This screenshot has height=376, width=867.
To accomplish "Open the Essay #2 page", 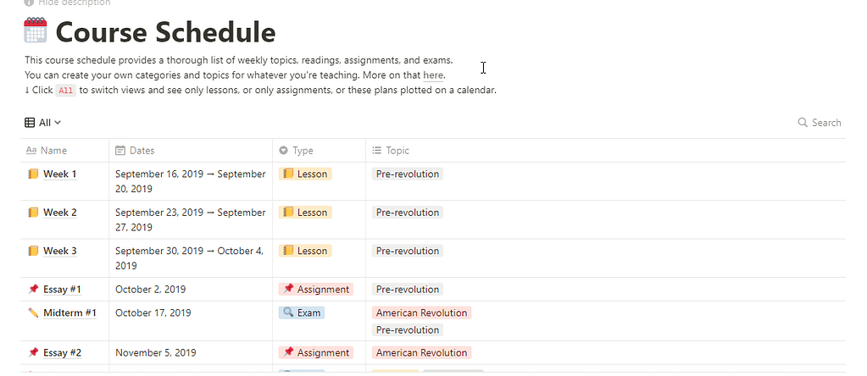I will 63,353.
